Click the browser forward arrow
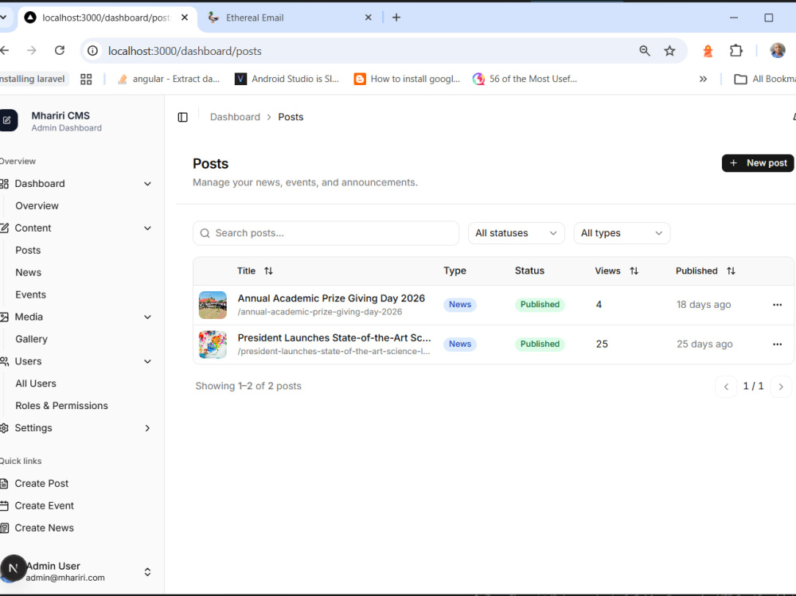The height and width of the screenshot is (596, 796). pos(32,50)
